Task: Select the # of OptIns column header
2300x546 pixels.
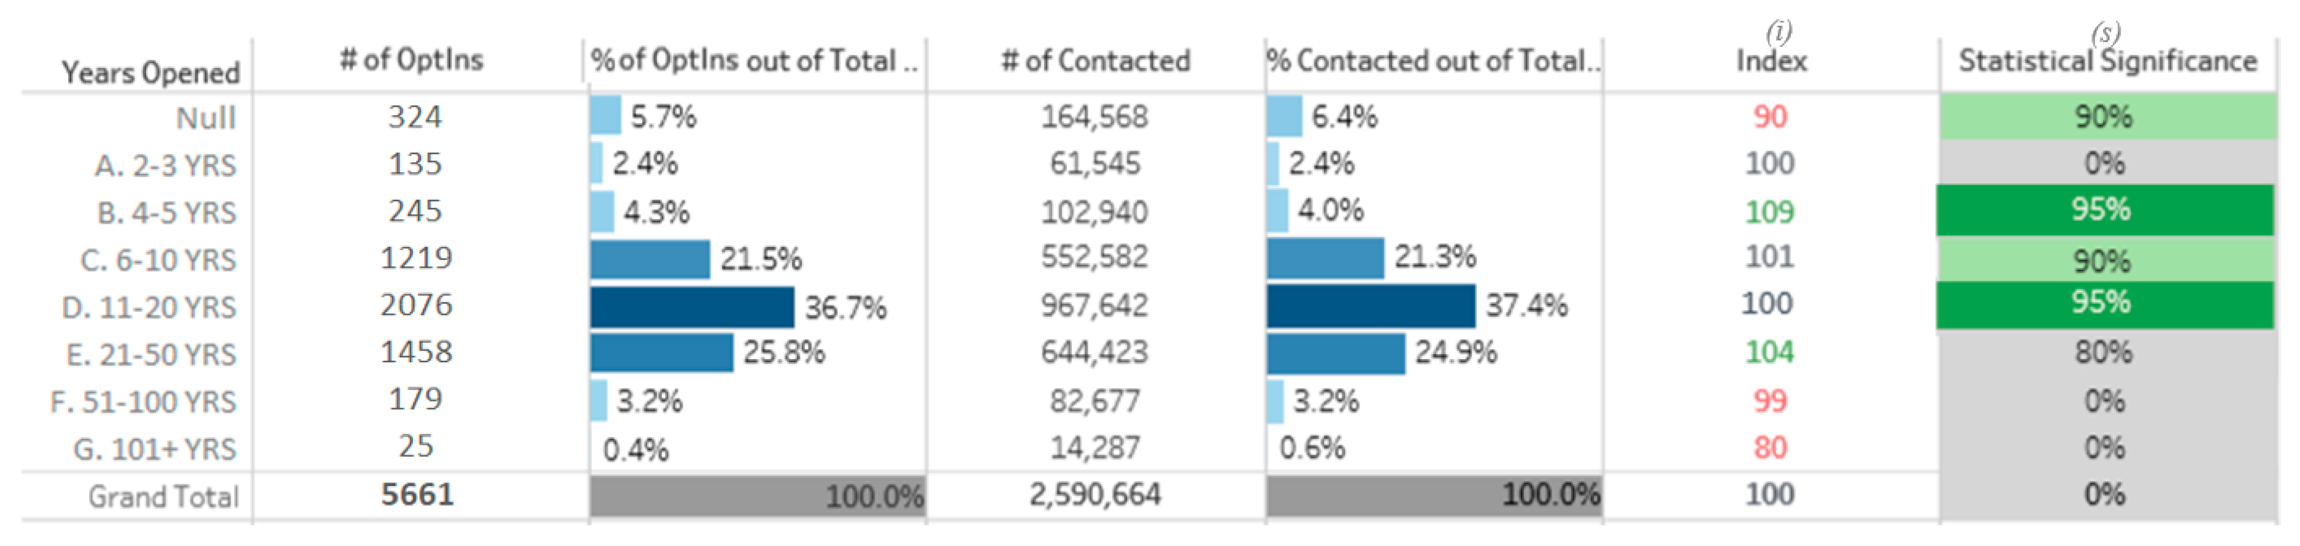Action: [412, 60]
